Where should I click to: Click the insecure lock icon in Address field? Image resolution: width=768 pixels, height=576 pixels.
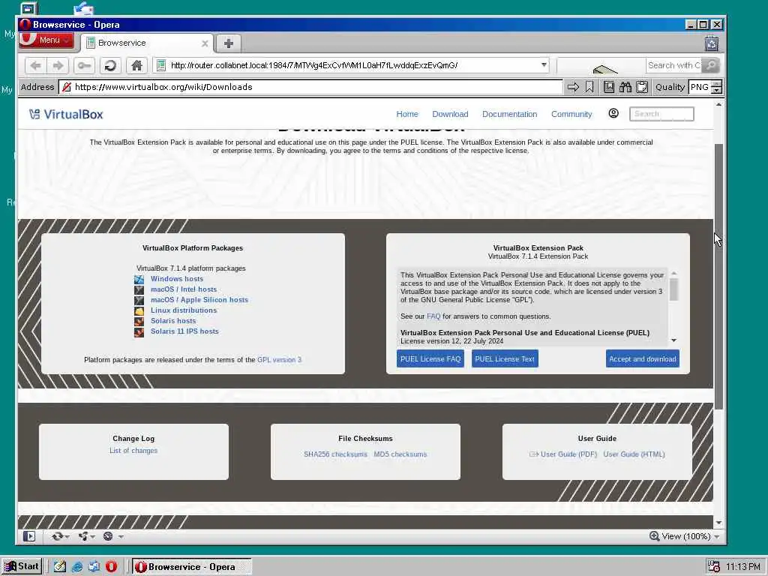click(x=67, y=87)
